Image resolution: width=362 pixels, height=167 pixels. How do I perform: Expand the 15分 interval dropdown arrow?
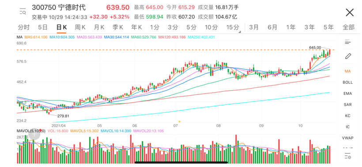[x=240, y=32]
